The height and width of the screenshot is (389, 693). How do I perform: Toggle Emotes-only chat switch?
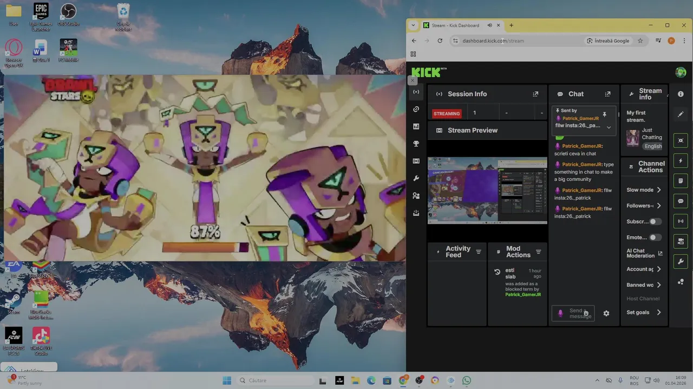[x=655, y=237]
